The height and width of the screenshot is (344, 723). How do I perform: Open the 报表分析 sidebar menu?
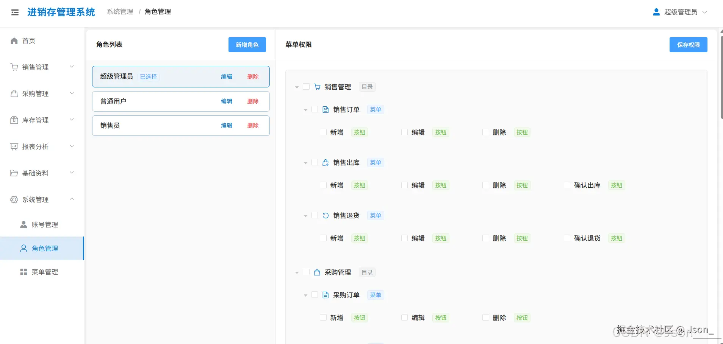pos(42,146)
